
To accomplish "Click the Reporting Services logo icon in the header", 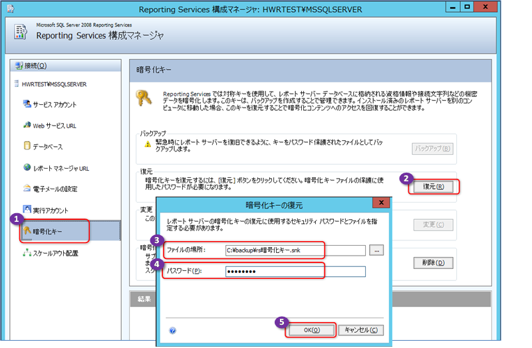I will [x=21, y=32].
